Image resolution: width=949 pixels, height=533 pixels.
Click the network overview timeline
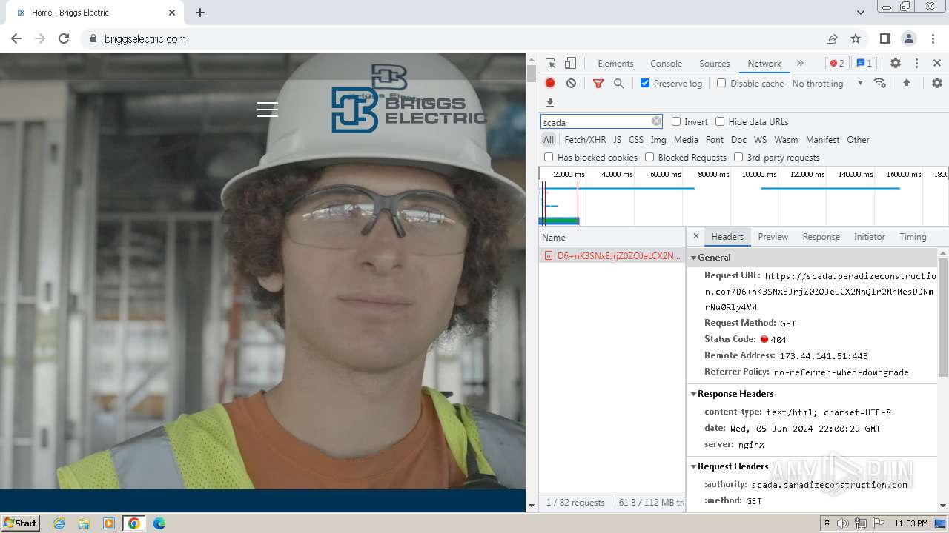pos(743,196)
